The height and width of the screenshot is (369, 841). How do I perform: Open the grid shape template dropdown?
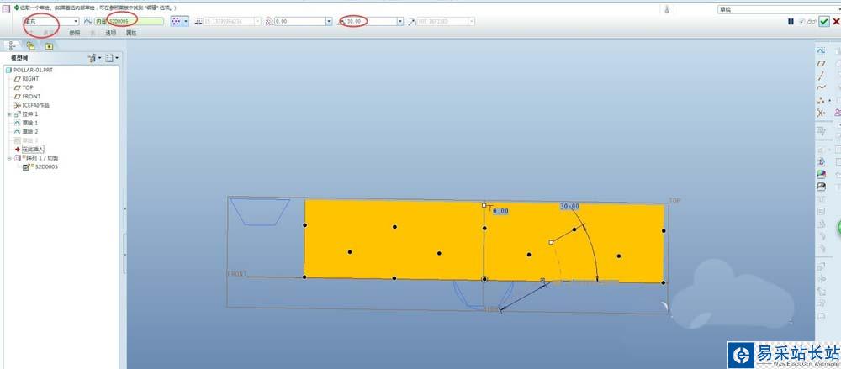187,21
